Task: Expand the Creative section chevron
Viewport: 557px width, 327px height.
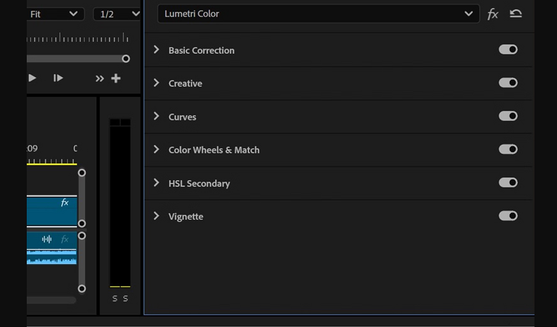Action: click(x=157, y=83)
